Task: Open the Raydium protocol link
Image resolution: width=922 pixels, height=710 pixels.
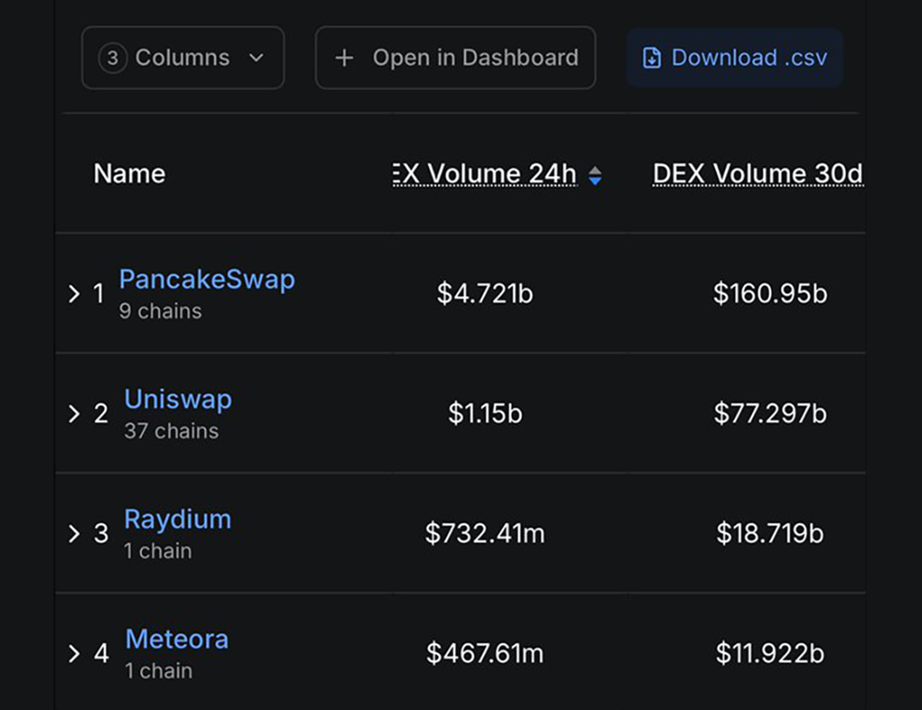Action: (x=178, y=519)
